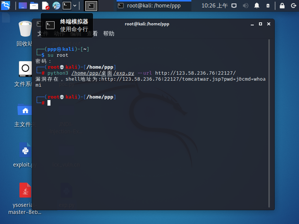Click the tomcatwar.jsp shell address output line
Image resolution: width=299 pixels, height=224 pixels.
point(151,82)
